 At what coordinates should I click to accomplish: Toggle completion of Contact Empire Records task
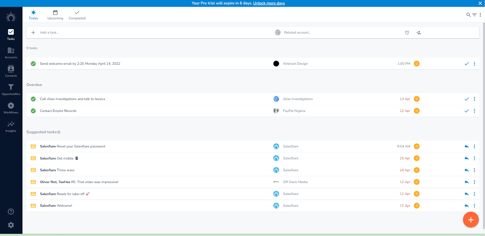click(33, 111)
